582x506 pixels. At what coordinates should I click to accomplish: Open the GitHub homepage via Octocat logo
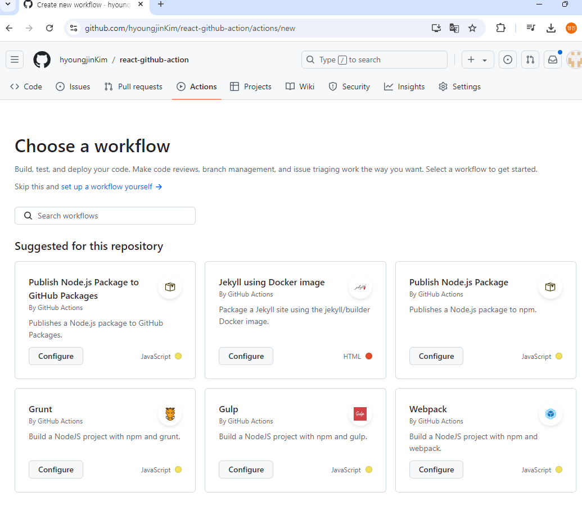point(42,60)
